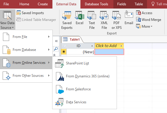Expand the ID column header dropdown
The height and width of the screenshot is (113, 167).
point(92,46)
